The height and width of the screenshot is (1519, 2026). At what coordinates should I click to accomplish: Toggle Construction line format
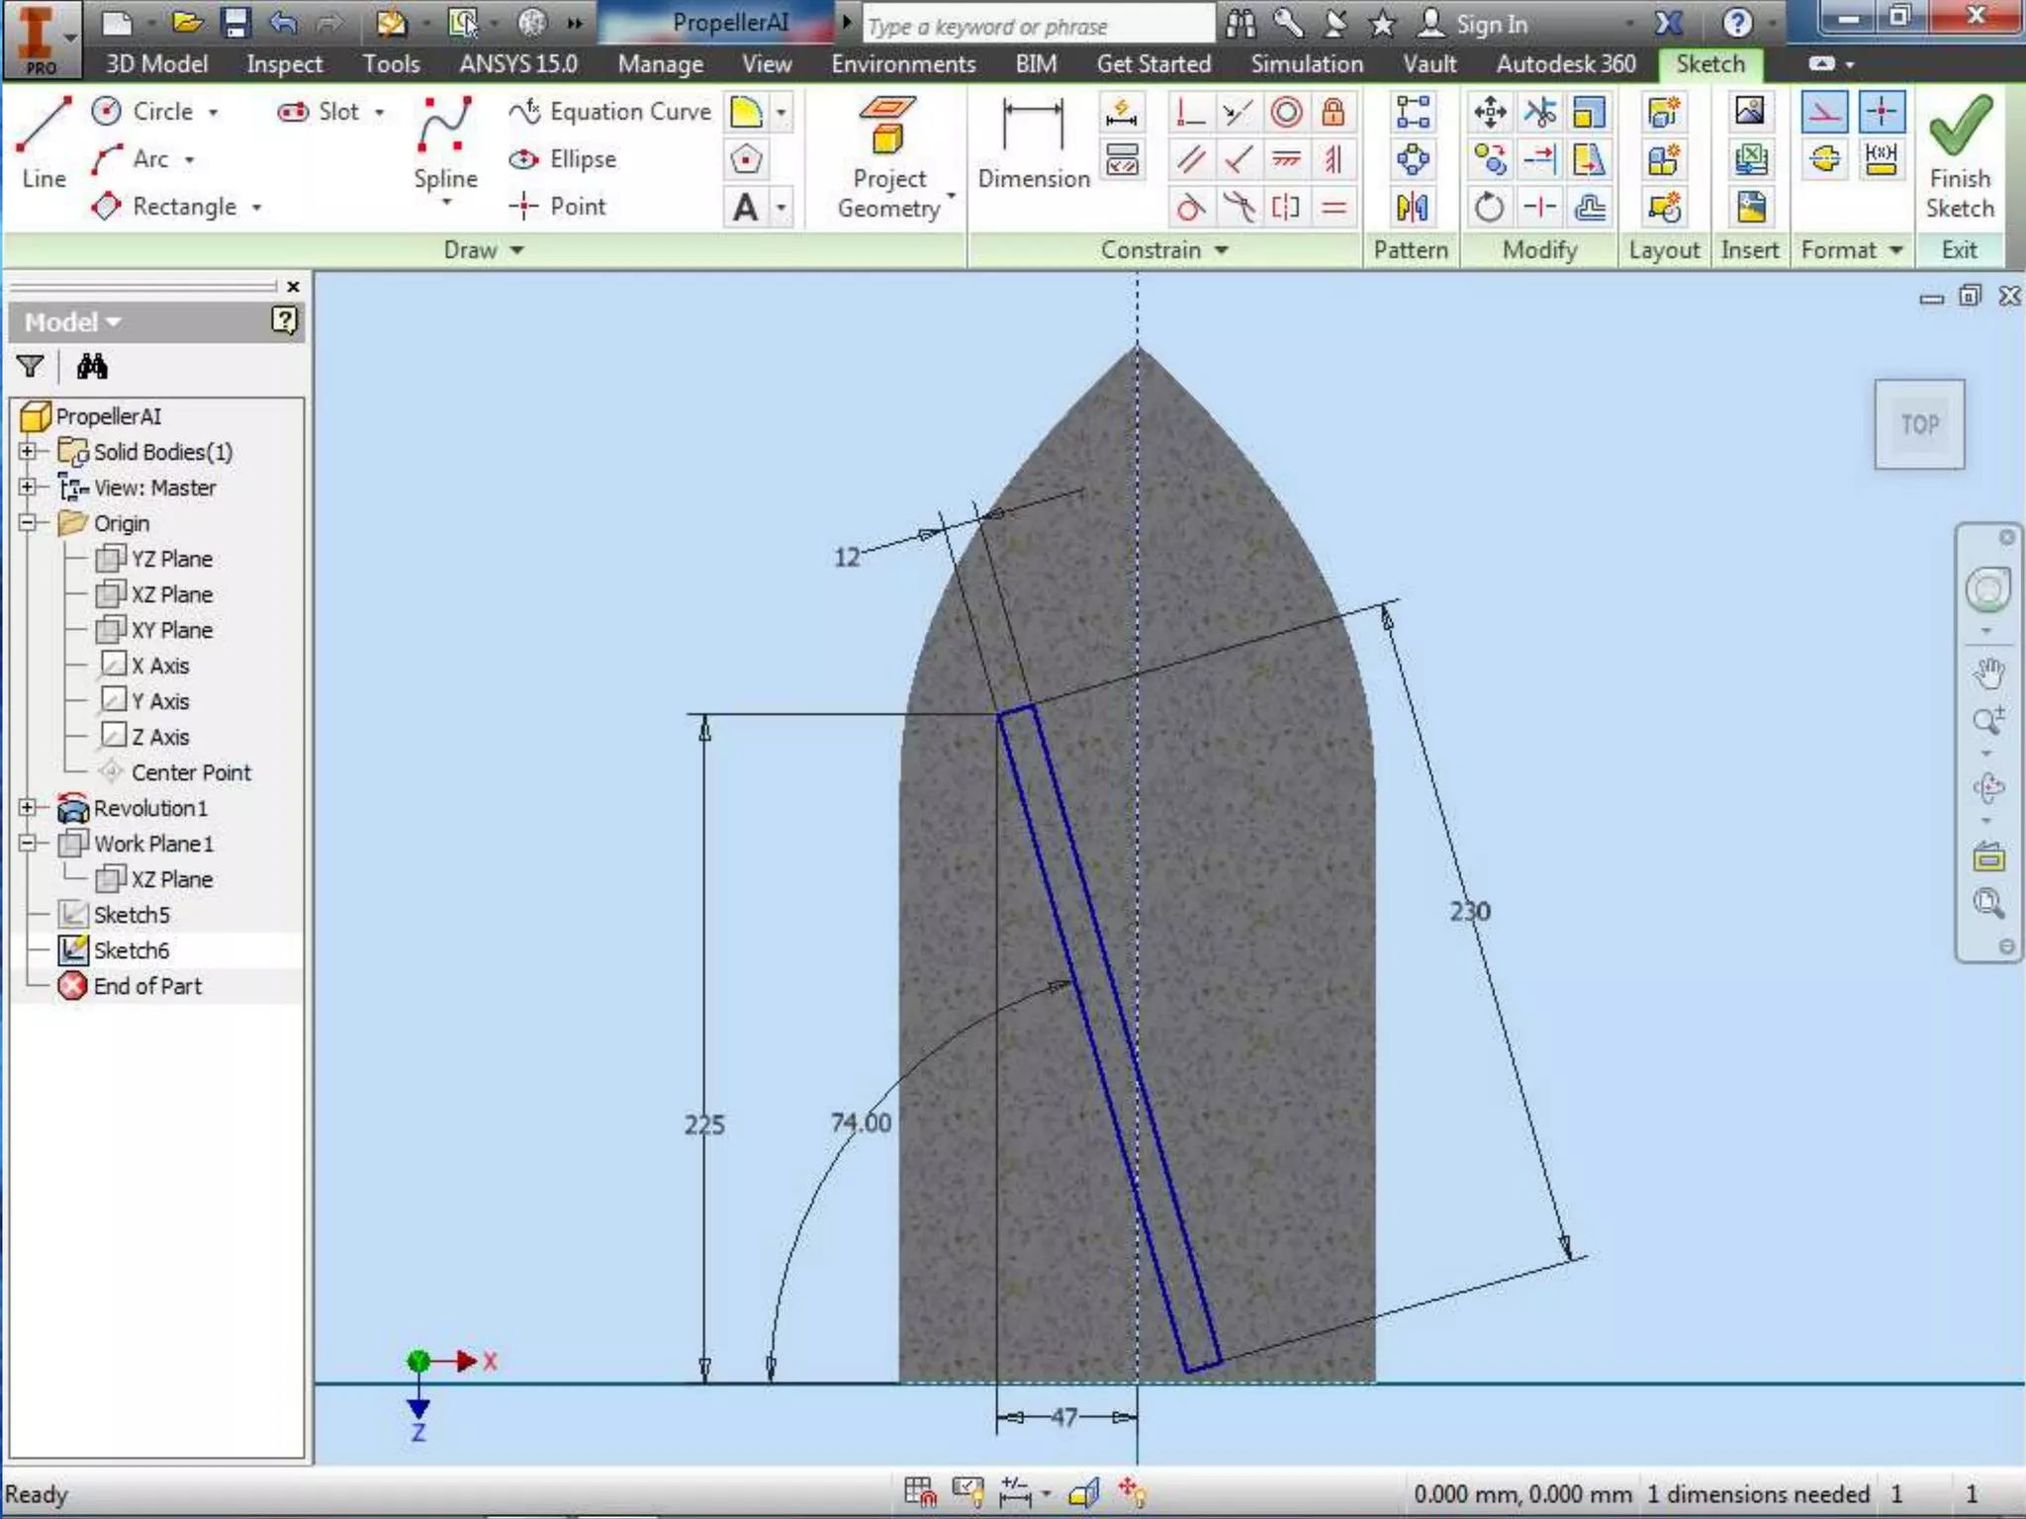click(x=1824, y=113)
